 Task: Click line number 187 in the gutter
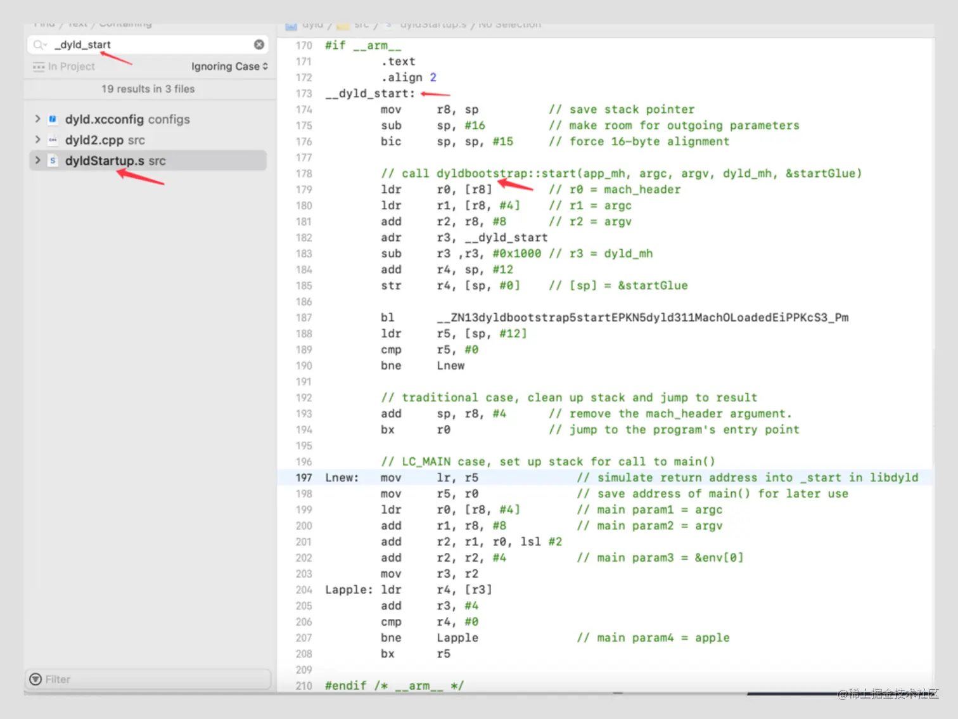pos(304,318)
